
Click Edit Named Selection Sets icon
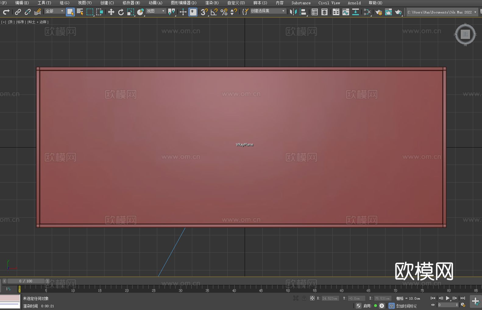tap(245, 12)
